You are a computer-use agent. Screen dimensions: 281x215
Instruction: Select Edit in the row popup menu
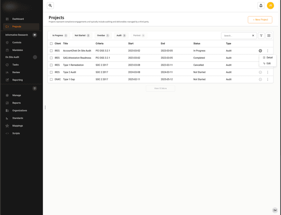pos(268,64)
